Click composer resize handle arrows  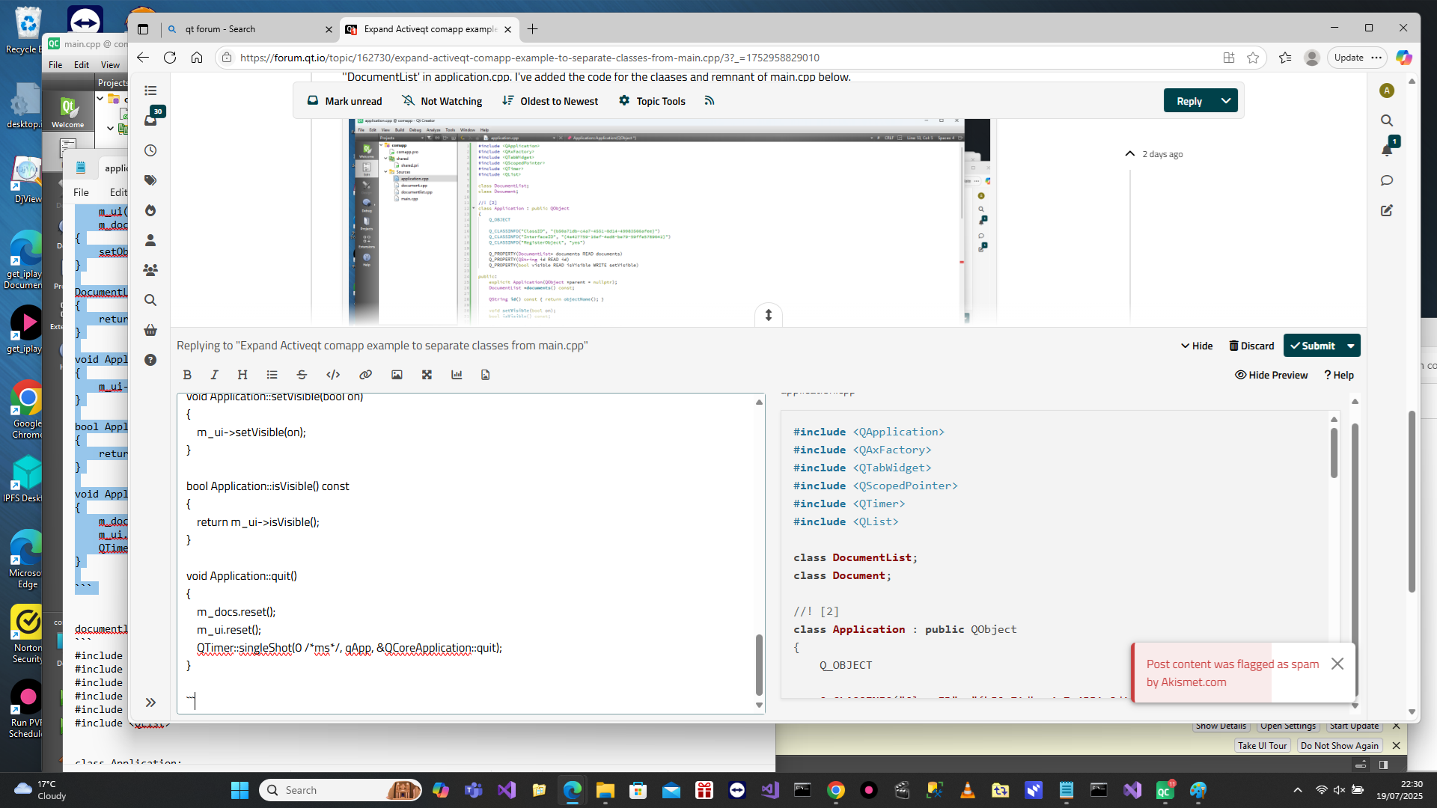pyautogui.click(x=768, y=315)
